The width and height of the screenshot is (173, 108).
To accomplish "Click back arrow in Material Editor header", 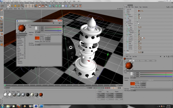I will point(53,23).
